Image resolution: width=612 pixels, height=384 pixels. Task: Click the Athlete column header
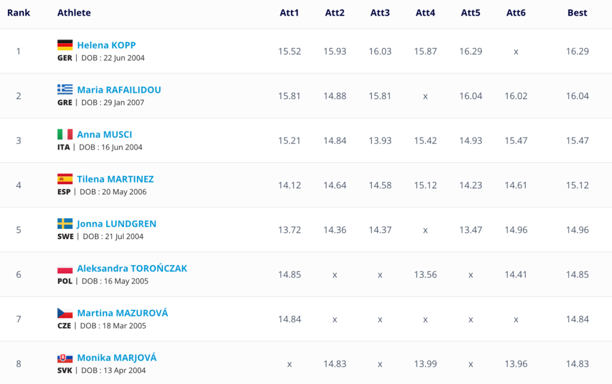[74, 13]
